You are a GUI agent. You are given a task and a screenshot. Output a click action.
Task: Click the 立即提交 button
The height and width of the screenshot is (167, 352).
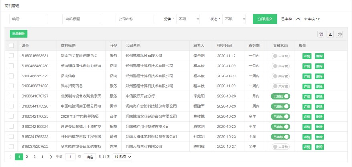tap(265, 19)
